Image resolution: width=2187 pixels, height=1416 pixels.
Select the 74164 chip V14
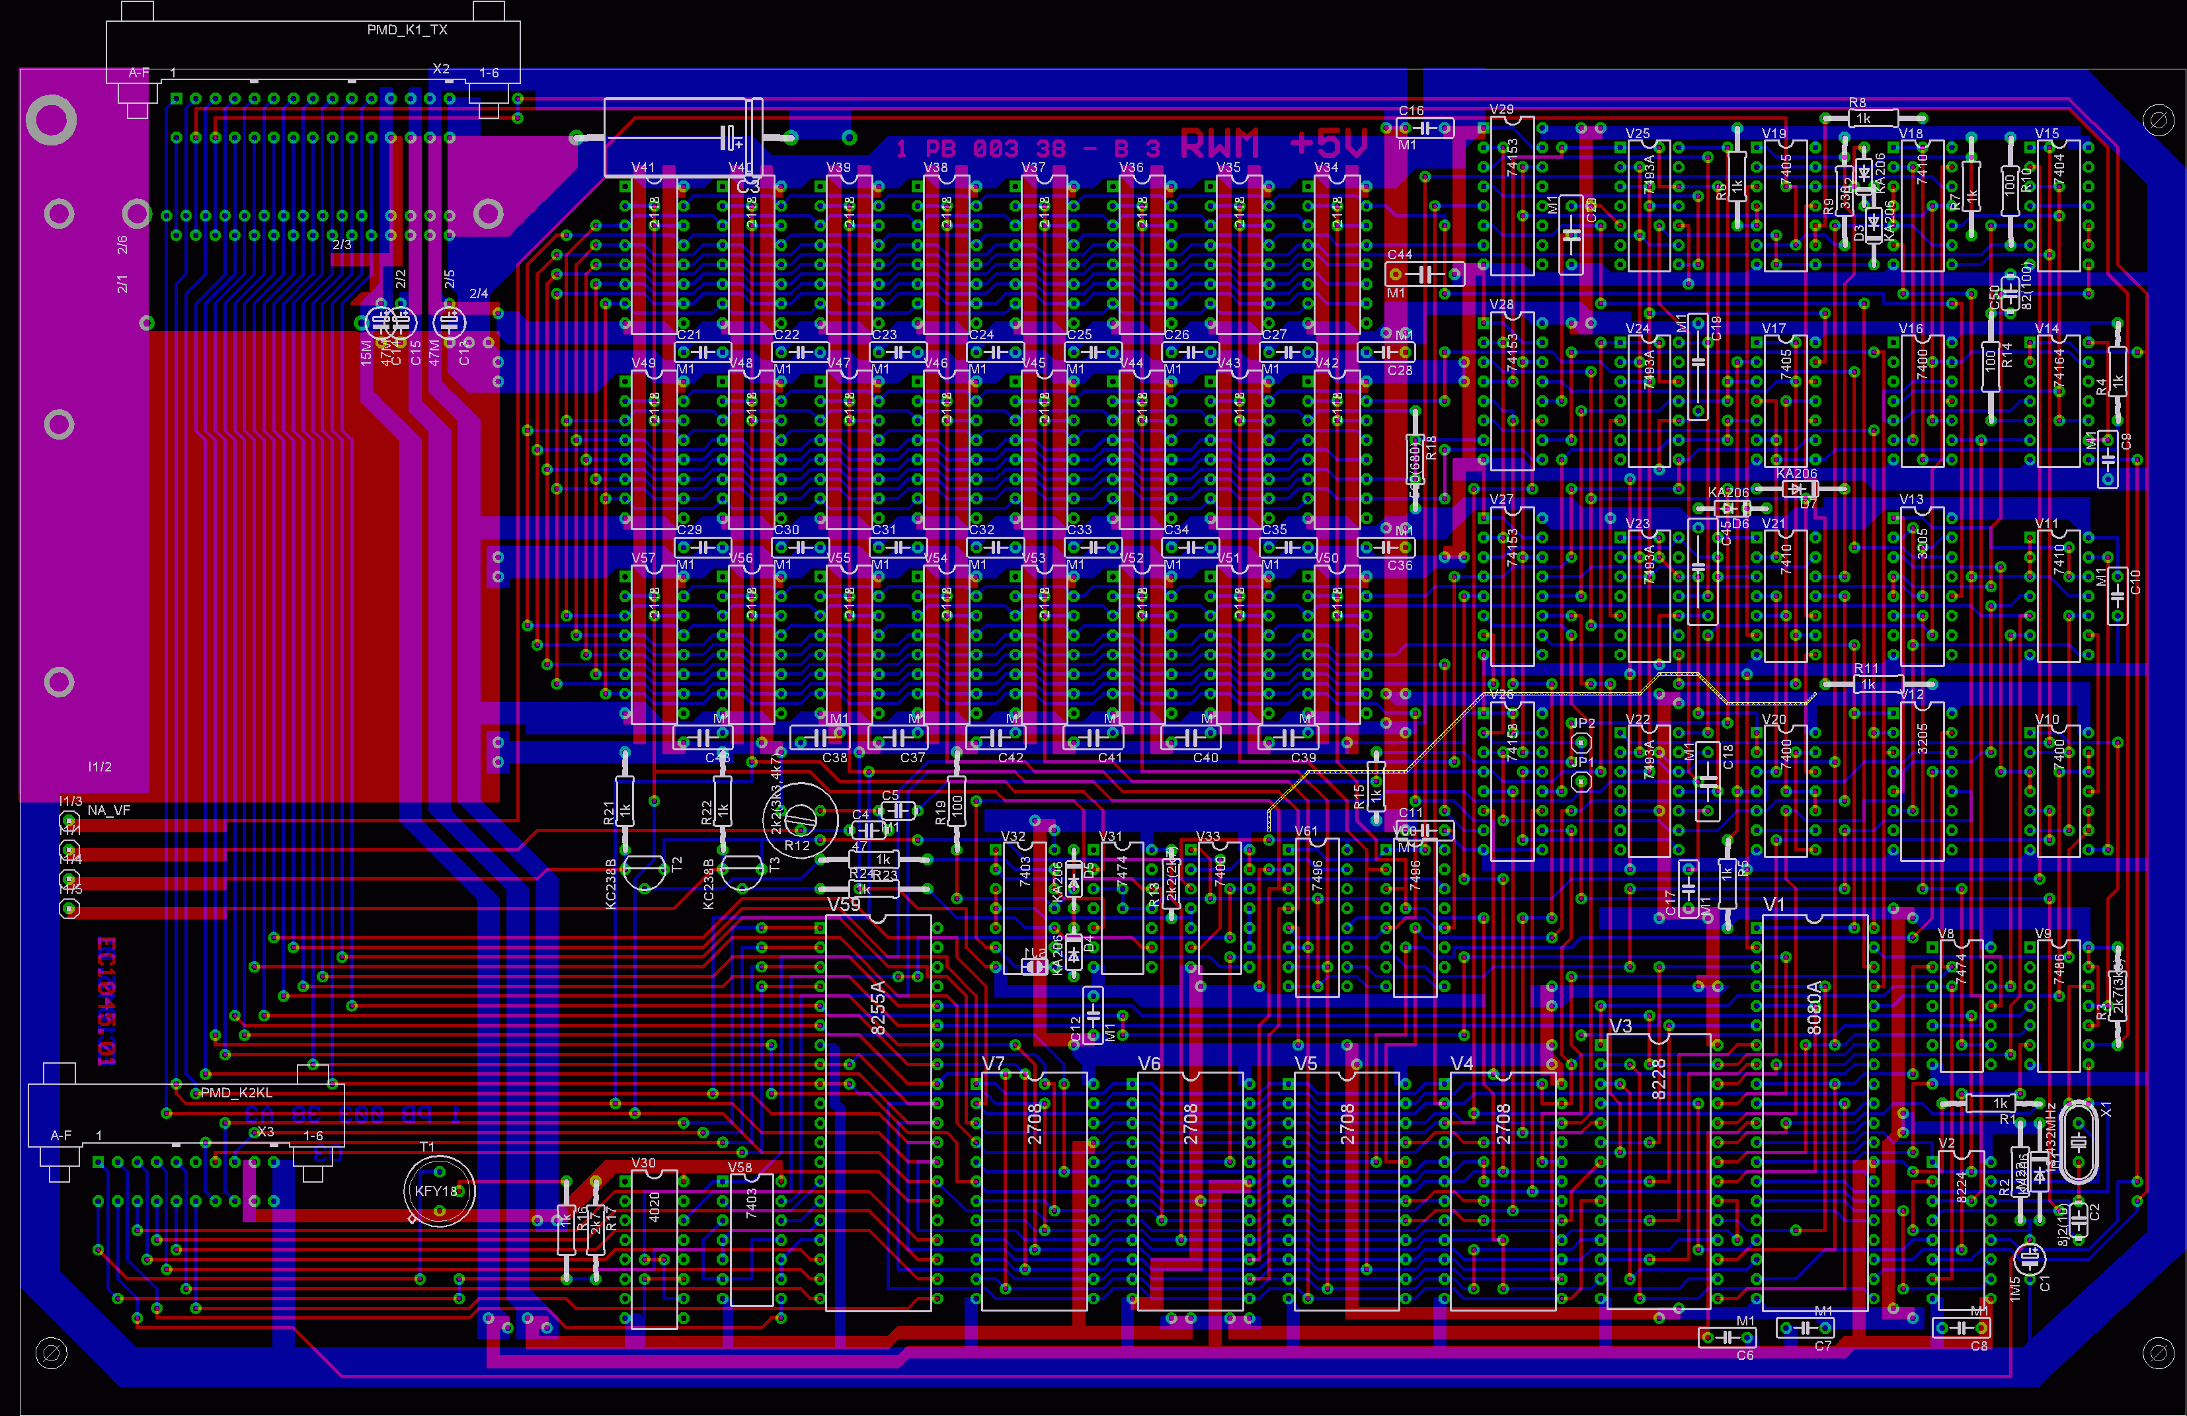point(2058,400)
